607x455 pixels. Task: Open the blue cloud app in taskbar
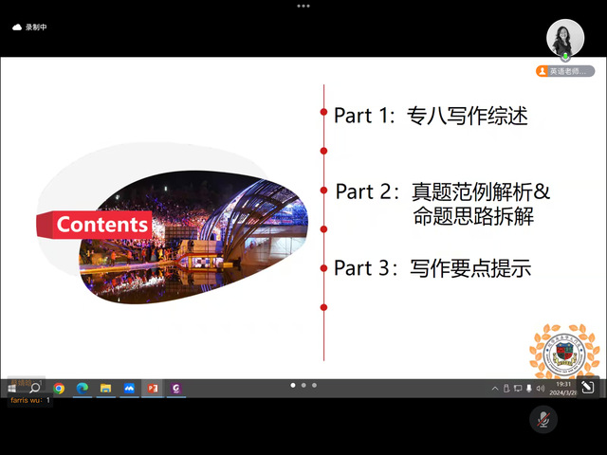(129, 388)
